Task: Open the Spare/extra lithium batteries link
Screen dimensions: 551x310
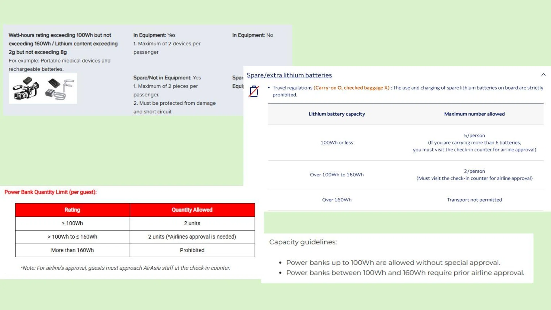Action: click(x=289, y=75)
